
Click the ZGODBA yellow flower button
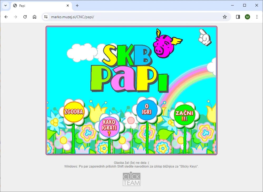pos(74,112)
